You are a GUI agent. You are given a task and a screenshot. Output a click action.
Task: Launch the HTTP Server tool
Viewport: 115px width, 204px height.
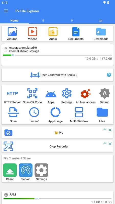click(12, 96)
